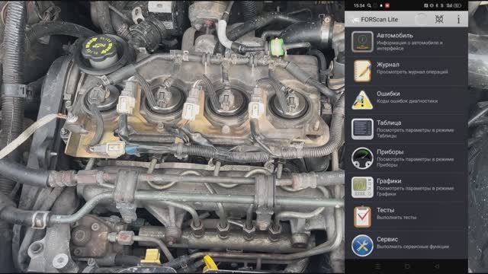Tap the Android recent apps navigation icon
The height and width of the screenshot is (274, 488).
pyautogui.click(x=377, y=266)
